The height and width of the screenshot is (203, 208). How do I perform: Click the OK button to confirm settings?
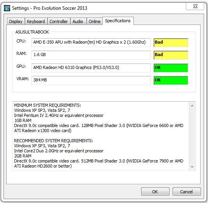pyautogui.click(x=155, y=192)
